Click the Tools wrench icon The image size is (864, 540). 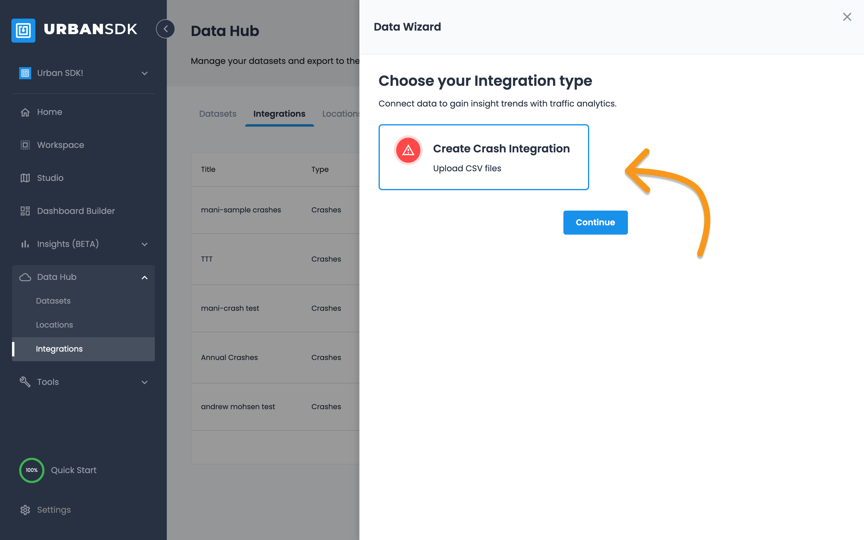(x=25, y=382)
